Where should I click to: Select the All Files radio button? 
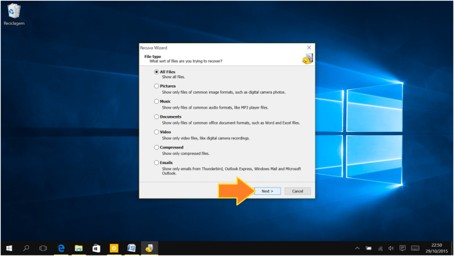coord(157,72)
